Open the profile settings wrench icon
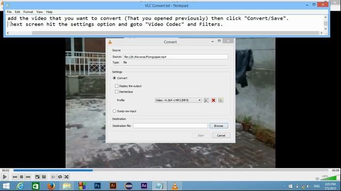The width and height of the screenshot is (341, 191). point(206,100)
